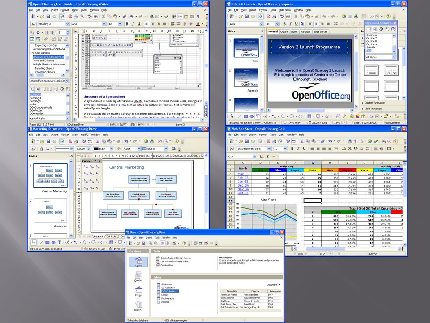This screenshot has height=323, width=430.
Task: Switch to the Outline tab in Impress
Action: point(284,31)
